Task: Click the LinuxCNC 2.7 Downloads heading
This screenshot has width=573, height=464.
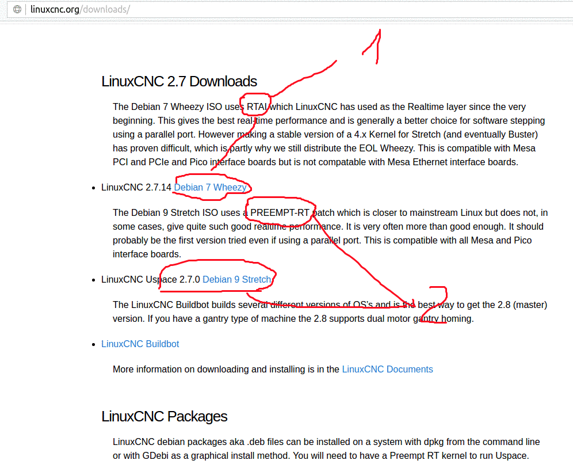Action: 179,81
